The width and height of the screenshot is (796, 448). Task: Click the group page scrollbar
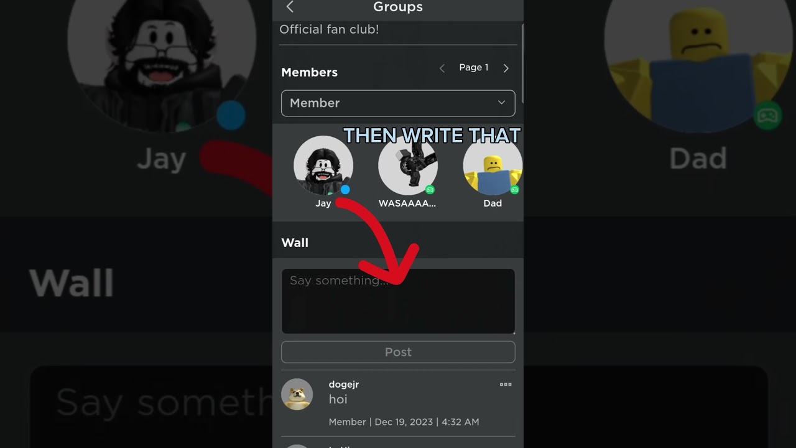522,63
